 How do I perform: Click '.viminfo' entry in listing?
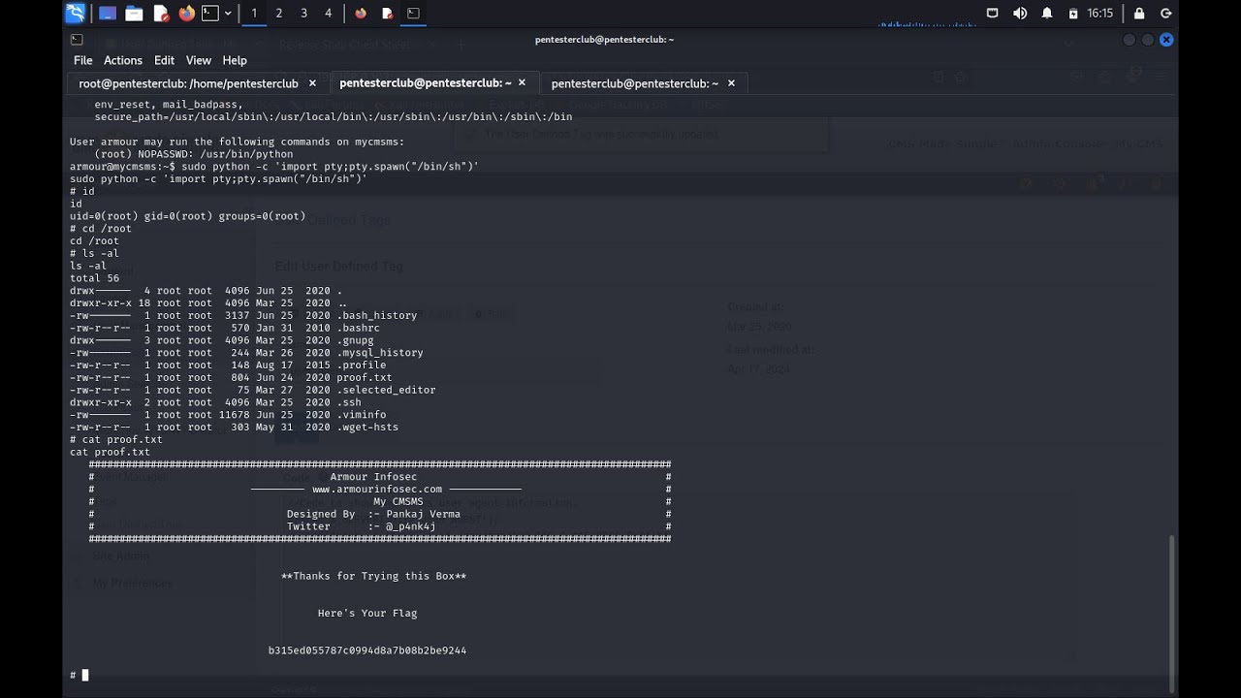pyautogui.click(x=362, y=415)
